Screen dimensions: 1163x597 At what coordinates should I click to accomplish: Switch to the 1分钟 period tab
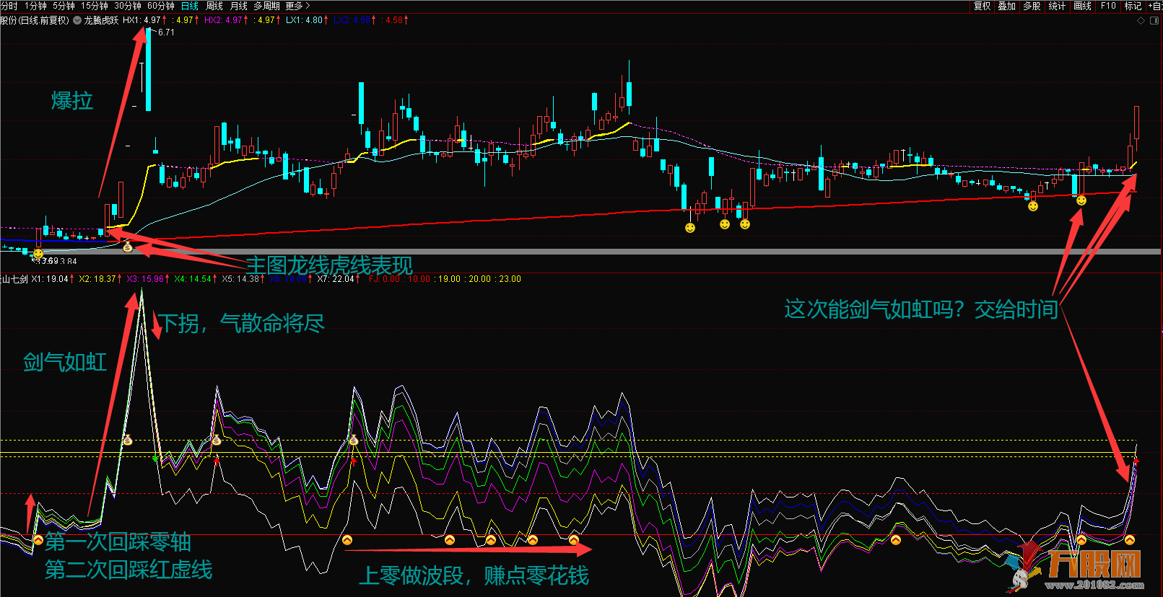tap(35, 6)
